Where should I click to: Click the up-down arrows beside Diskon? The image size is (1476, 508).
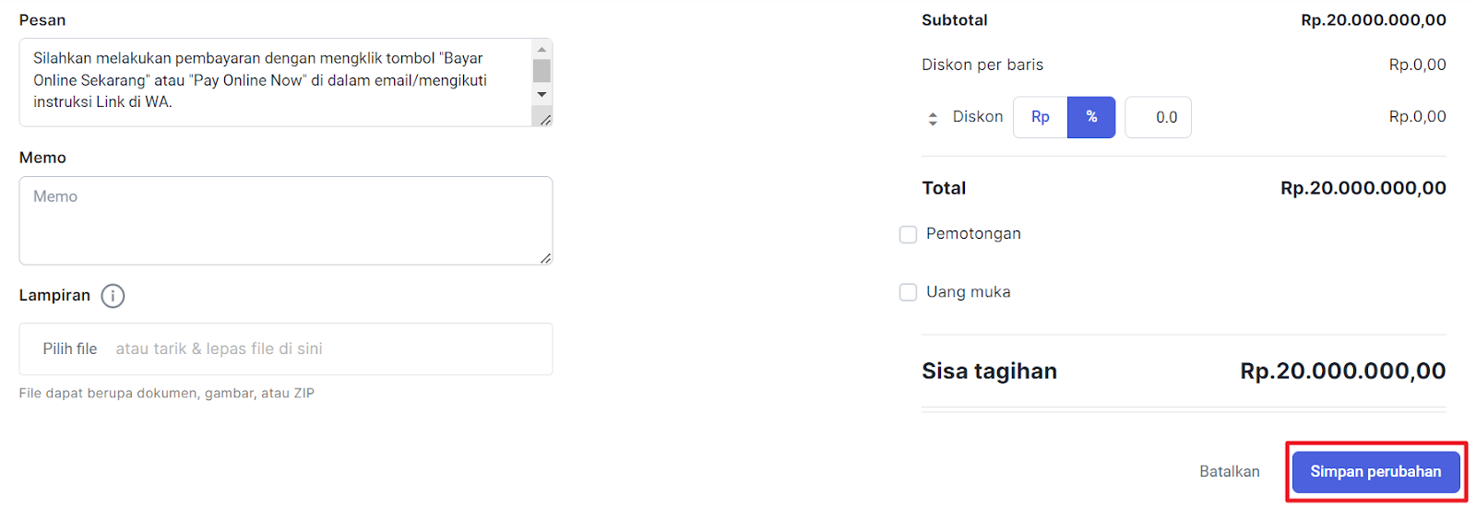tap(933, 118)
